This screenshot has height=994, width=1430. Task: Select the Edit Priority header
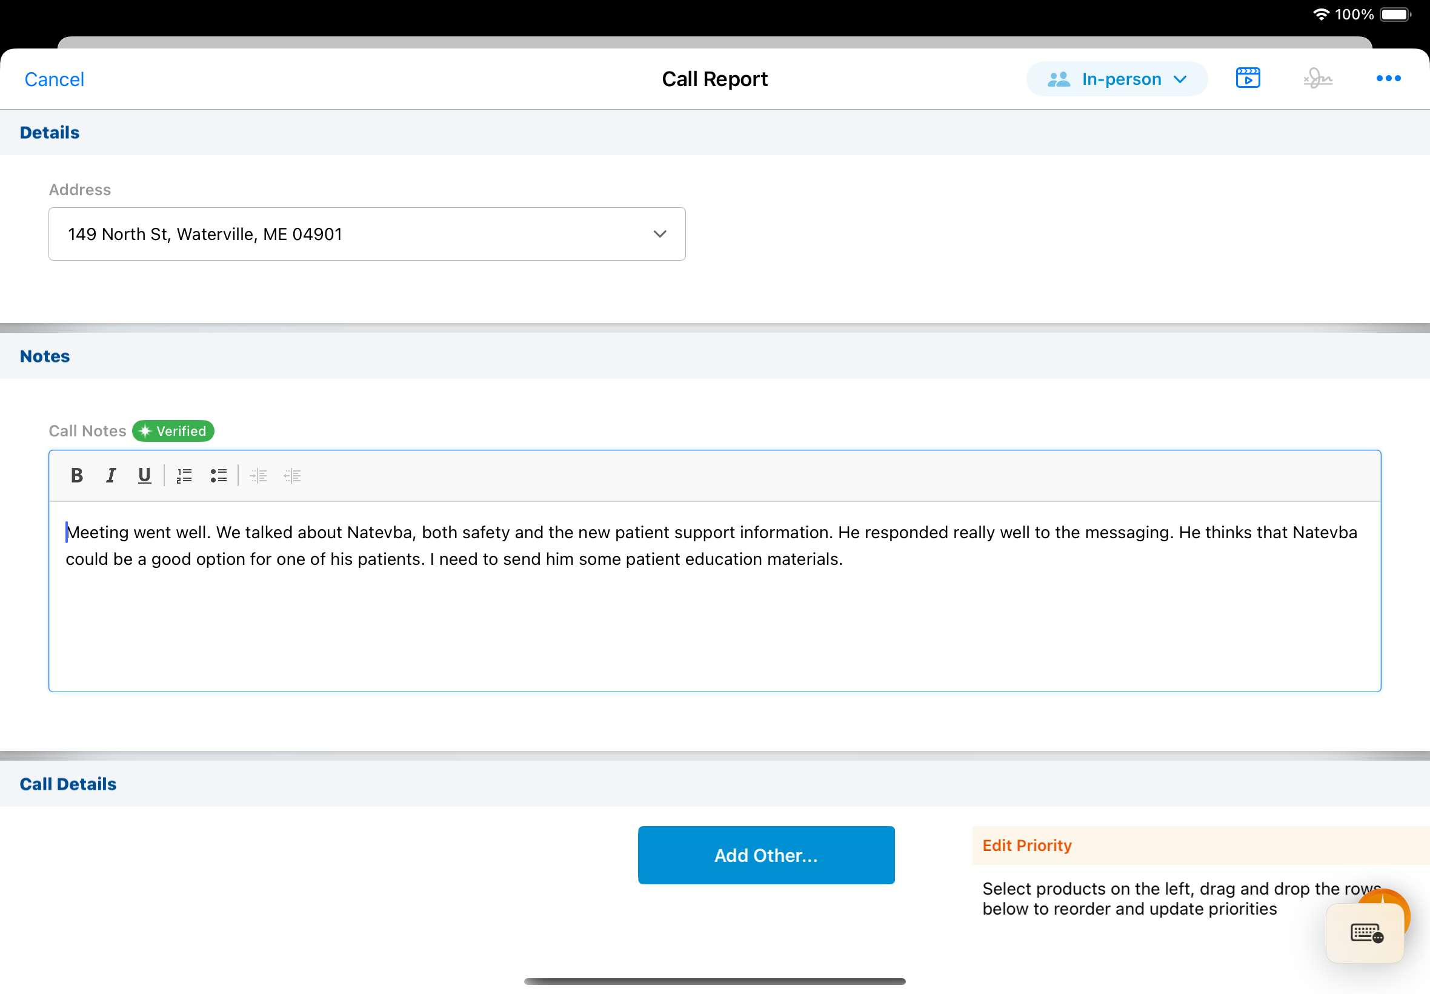(1027, 846)
